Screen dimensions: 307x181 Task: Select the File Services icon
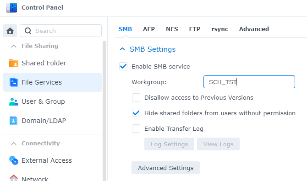point(14,82)
